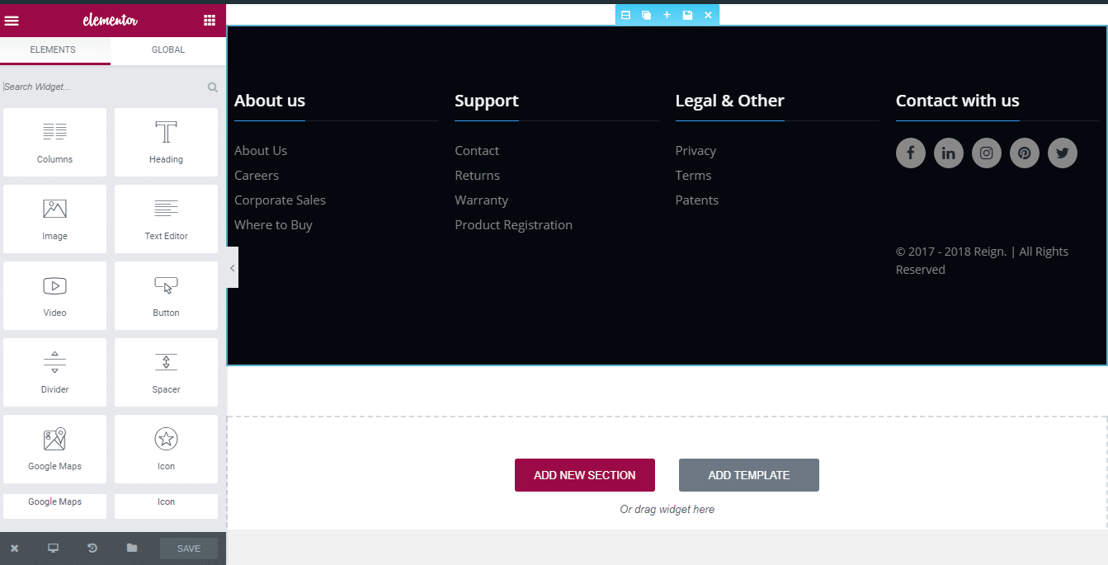This screenshot has width=1108, height=565.
Task: Switch to the Global tab
Action: pos(167,50)
